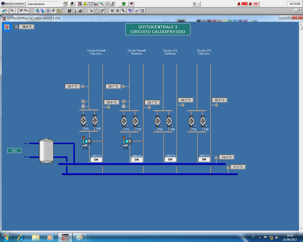Click the print preview icon with magnifier
Image resolution: width=303 pixels, height=242 pixels.
(x=75, y=11)
